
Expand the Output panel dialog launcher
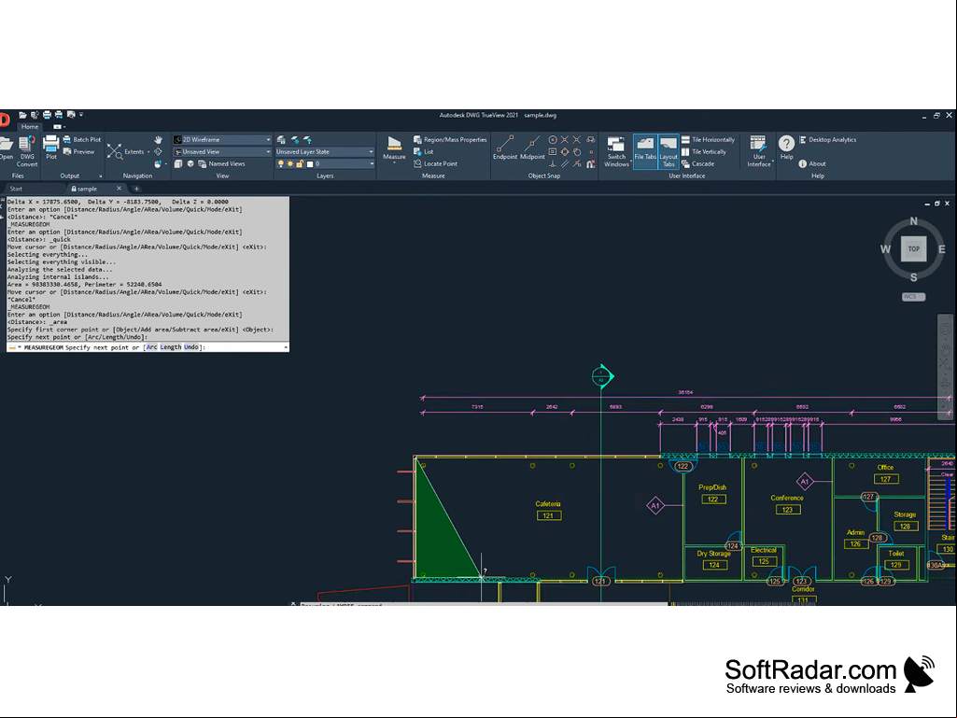coord(101,176)
